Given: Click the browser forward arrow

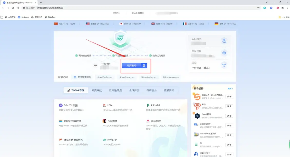Looking at the screenshot, I should coord(8,8).
